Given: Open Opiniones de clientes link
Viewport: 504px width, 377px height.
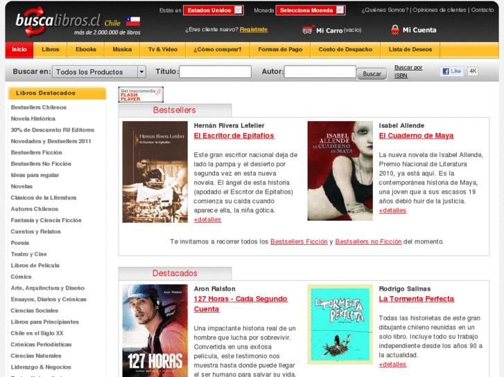Looking at the screenshot, I should coord(439,10).
